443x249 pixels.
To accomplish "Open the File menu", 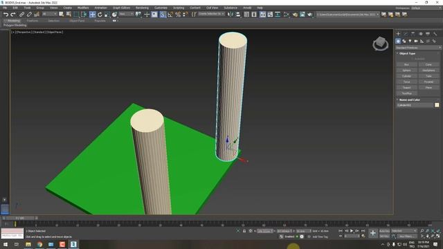I will pos(5,8).
